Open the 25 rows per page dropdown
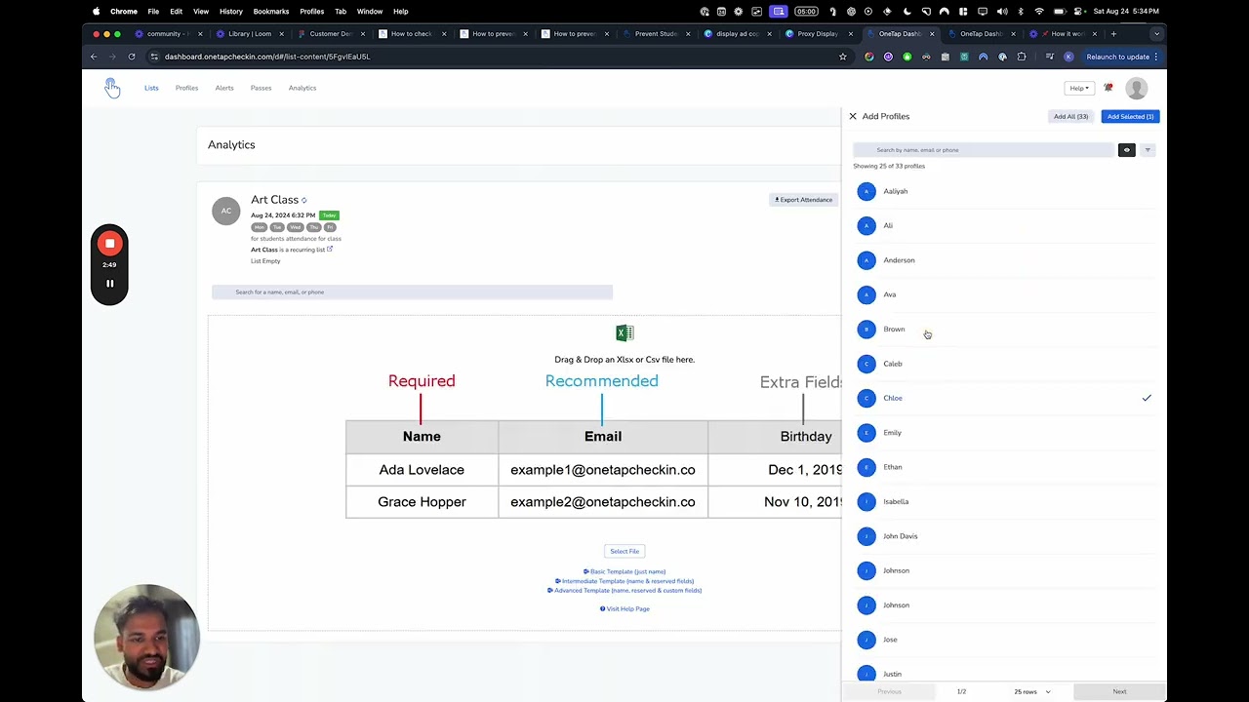Image resolution: width=1249 pixels, height=702 pixels. click(x=1032, y=691)
